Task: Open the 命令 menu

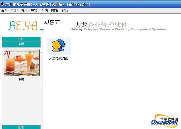Action: click(x=4, y=11)
